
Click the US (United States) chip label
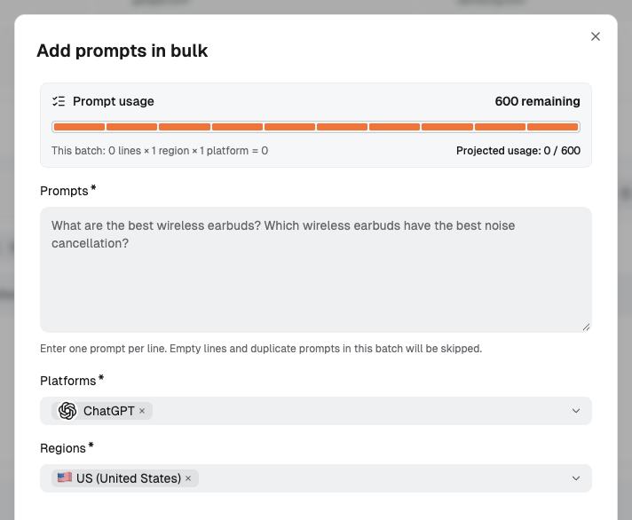129,478
